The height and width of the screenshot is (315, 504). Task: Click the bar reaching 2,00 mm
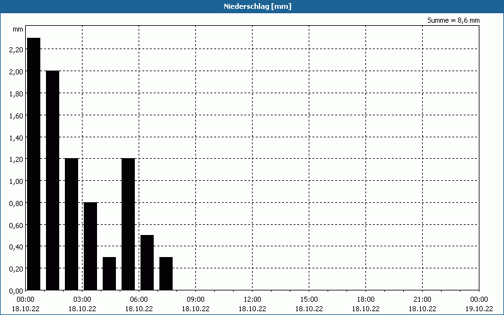pyautogui.click(x=53, y=180)
